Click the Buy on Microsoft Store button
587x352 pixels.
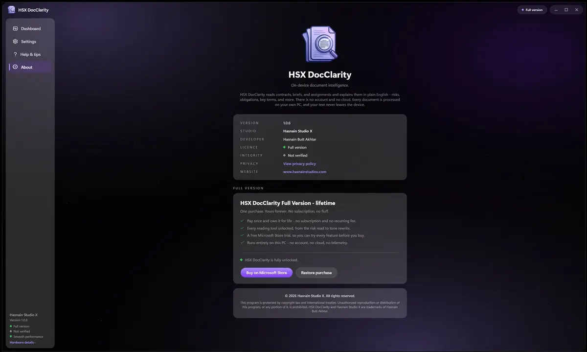[267, 273]
